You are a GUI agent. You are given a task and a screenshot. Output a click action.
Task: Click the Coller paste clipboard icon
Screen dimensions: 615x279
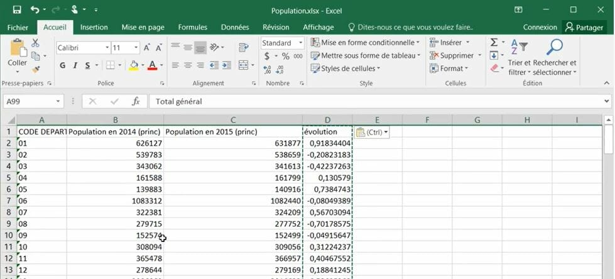tap(18, 48)
